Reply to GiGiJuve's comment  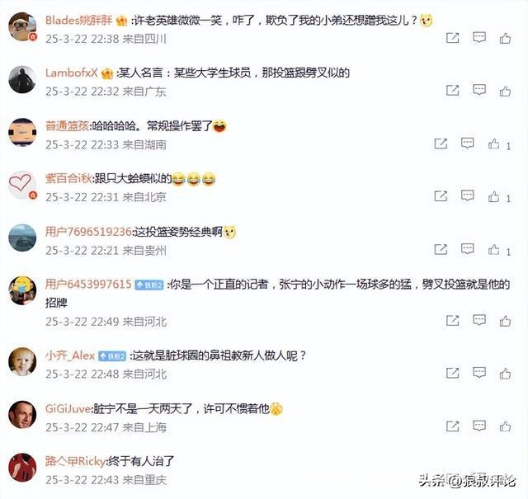tap(478, 426)
